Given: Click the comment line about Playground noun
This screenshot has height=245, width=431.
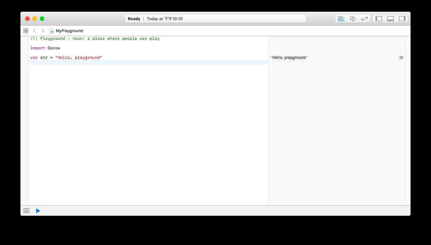Looking at the screenshot, I should coord(95,38).
